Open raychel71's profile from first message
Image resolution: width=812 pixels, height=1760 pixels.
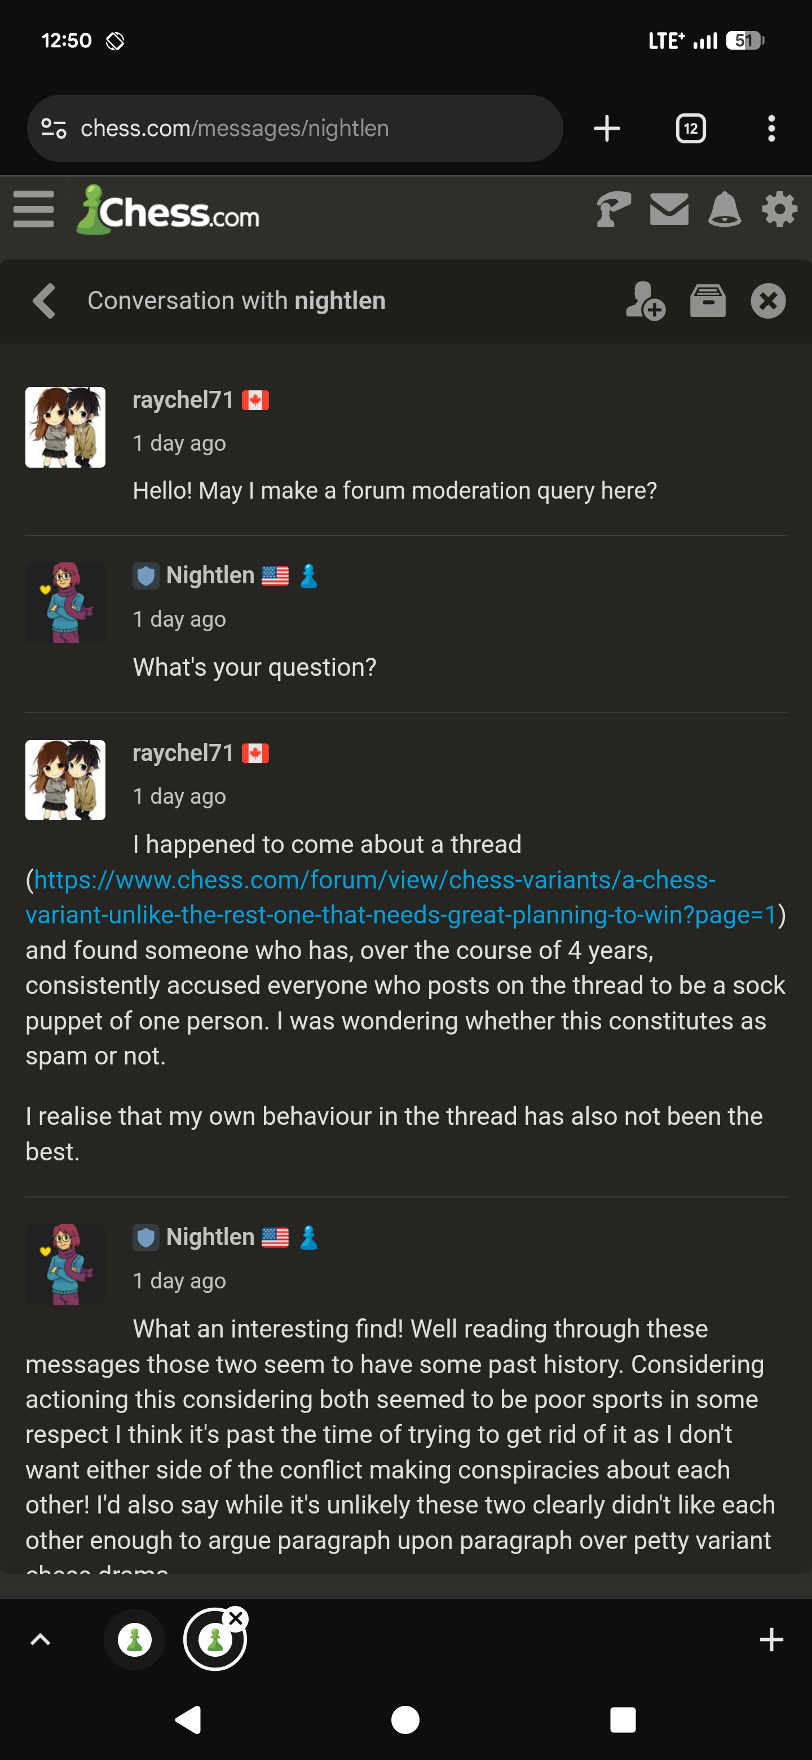point(183,400)
